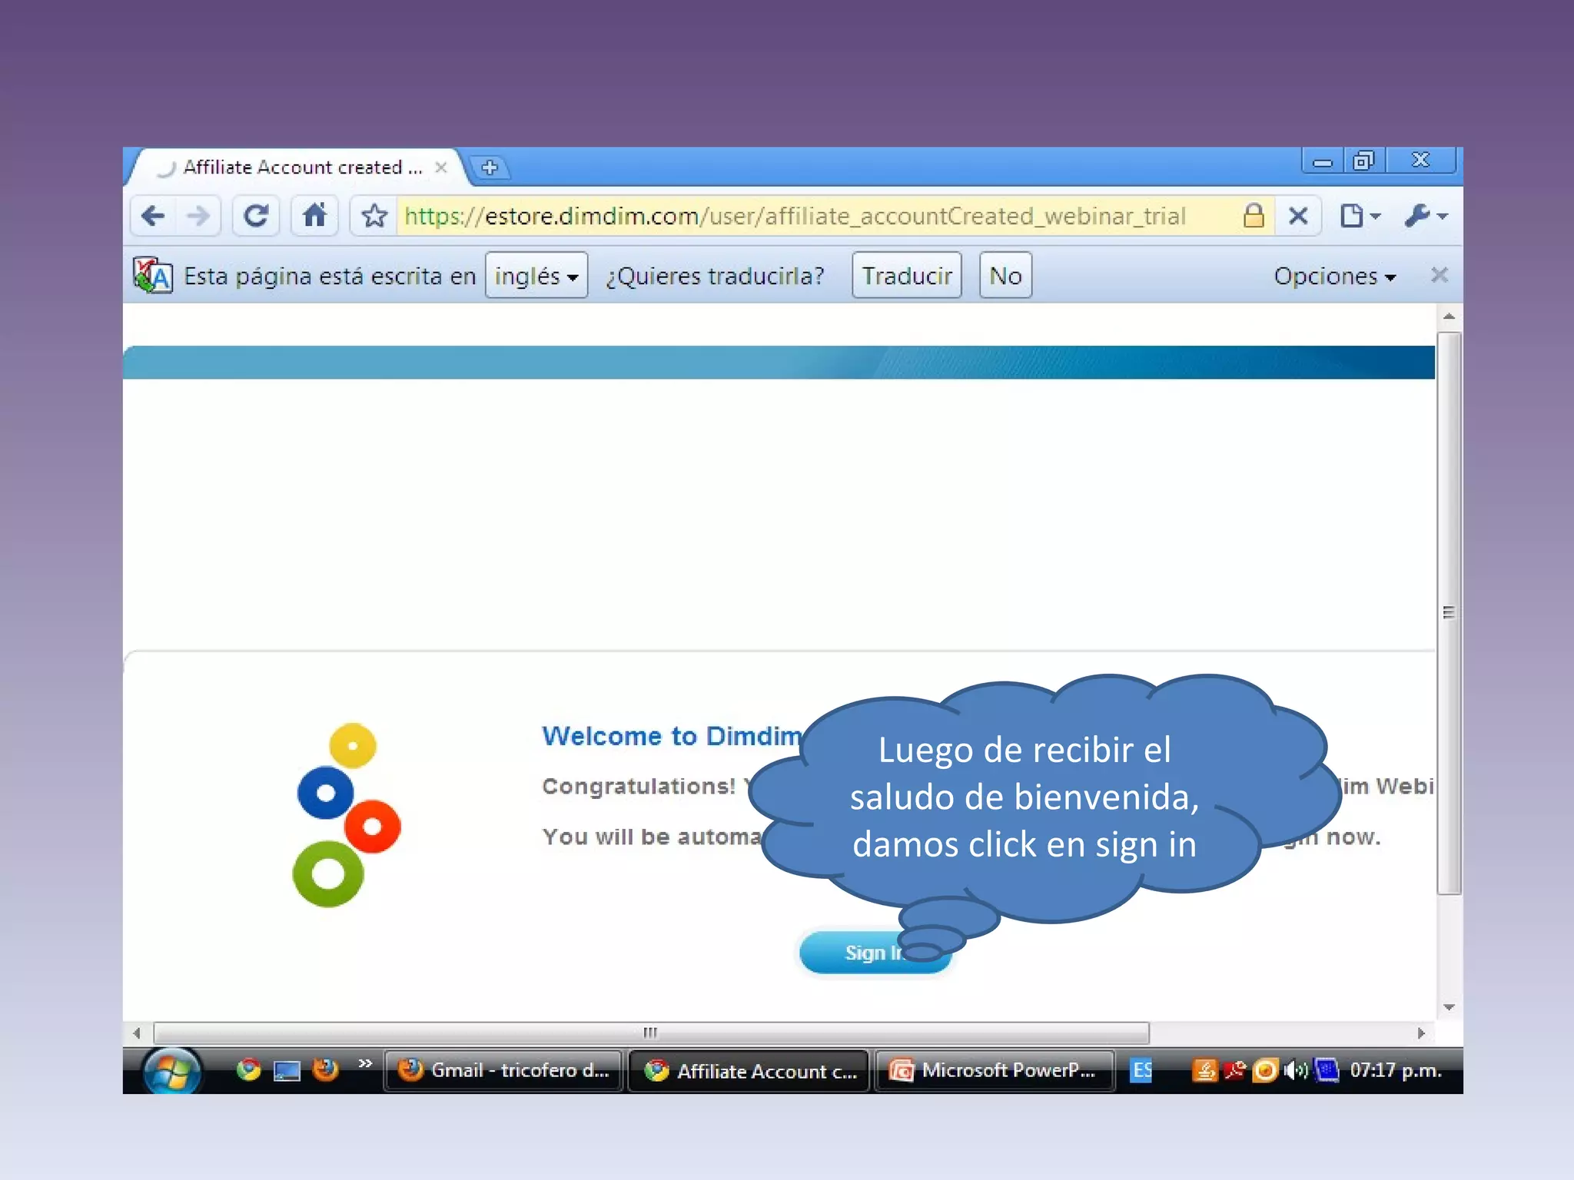Dismiss the translation infobar
Screen dimensions: 1574x1180
tap(1439, 275)
